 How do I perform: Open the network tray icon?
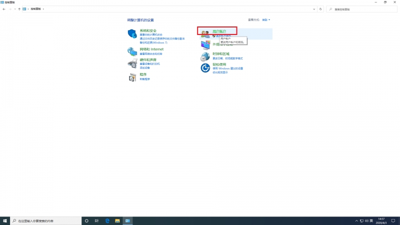coord(361,221)
